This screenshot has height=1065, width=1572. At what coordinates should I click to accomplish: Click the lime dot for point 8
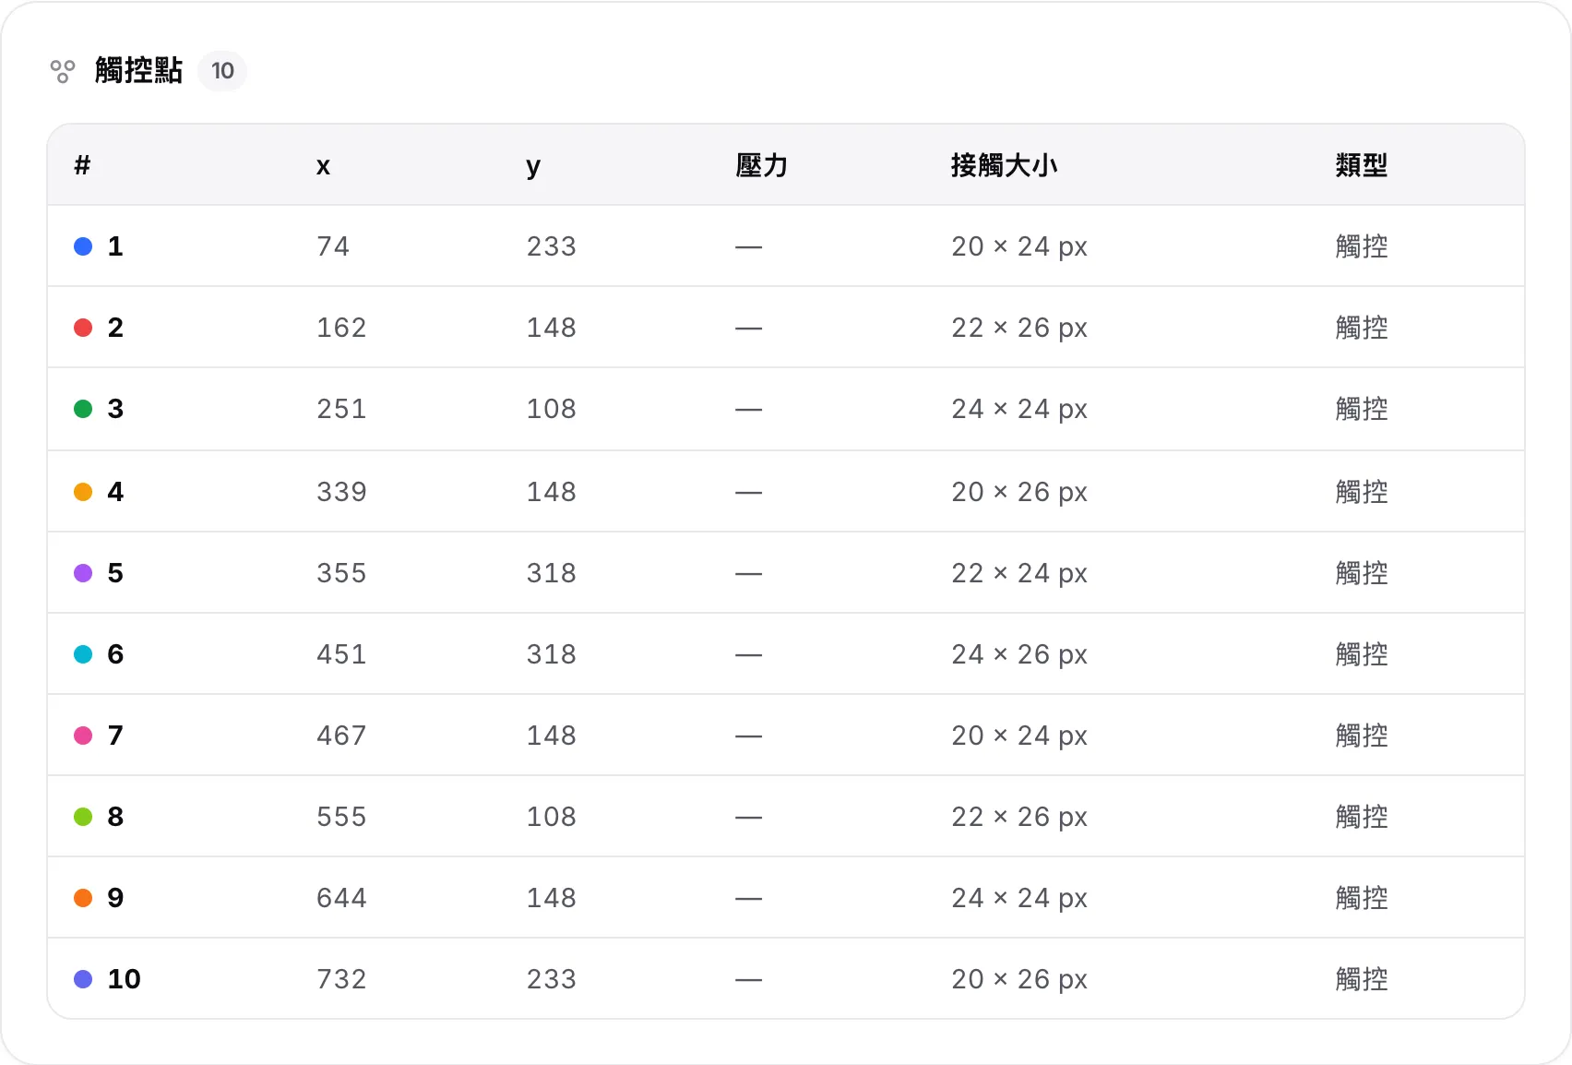tap(83, 817)
